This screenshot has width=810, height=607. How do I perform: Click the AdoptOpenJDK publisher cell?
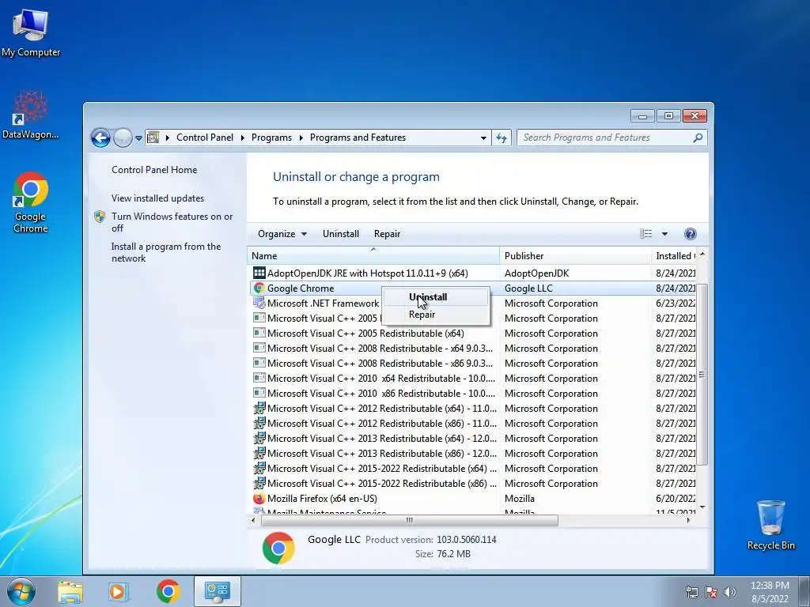tap(536, 273)
